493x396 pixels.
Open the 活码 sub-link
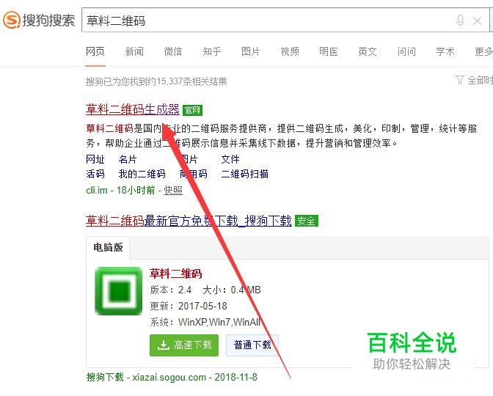click(x=95, y=174)
